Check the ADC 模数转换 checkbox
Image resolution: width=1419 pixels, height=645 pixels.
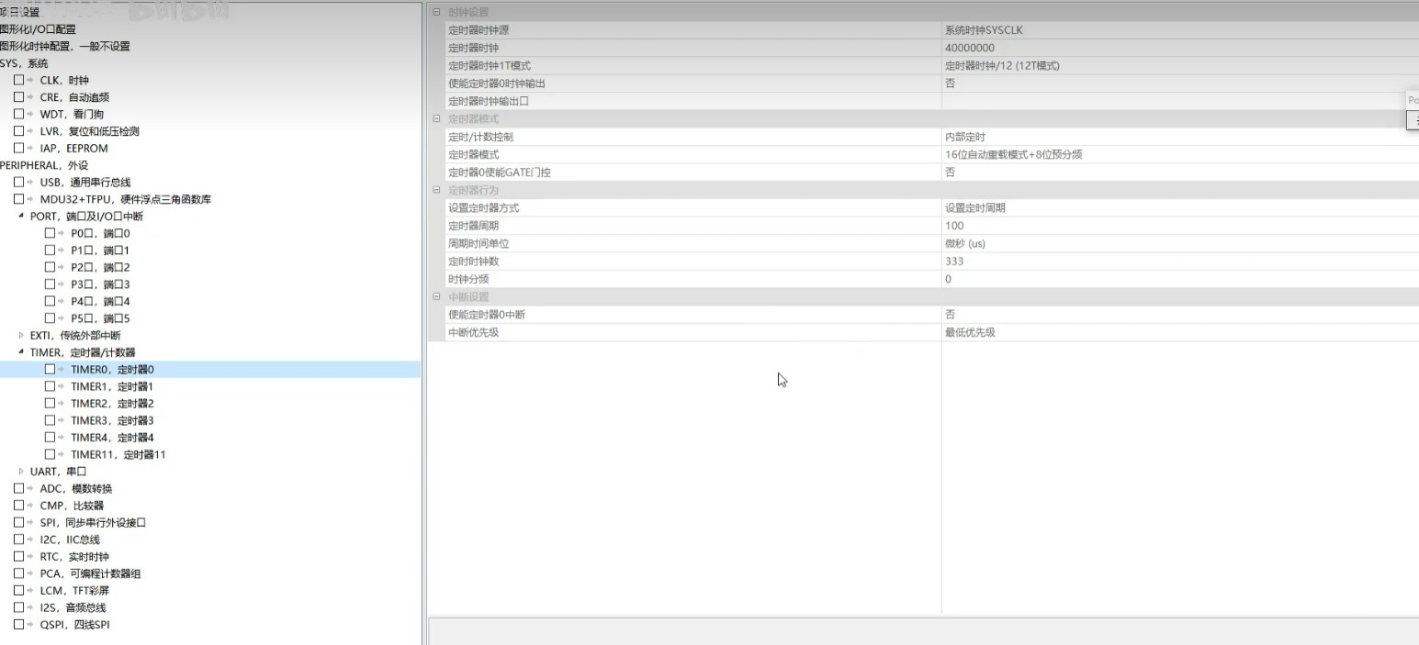pos(18,489)
